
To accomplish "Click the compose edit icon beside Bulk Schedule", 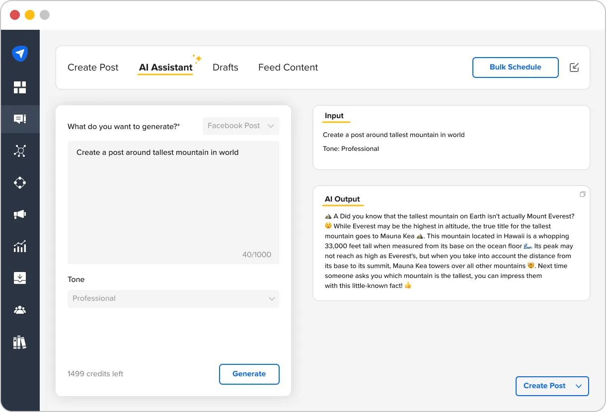I will click(x=574, y=68).
